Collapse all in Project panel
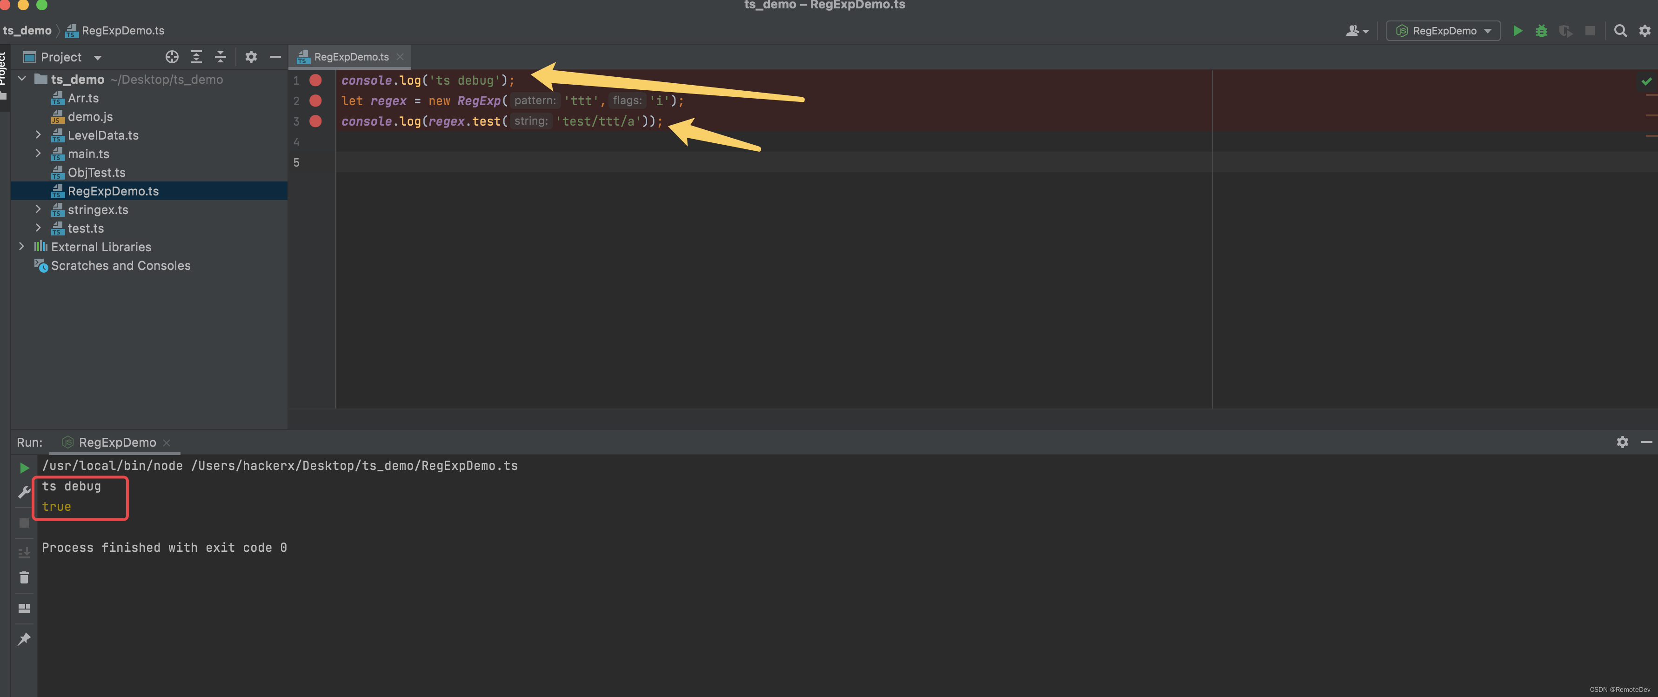The height and width of the screenshot is (697, 1658). 220,57
